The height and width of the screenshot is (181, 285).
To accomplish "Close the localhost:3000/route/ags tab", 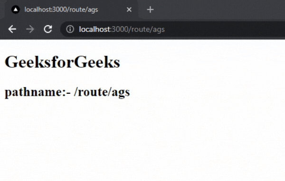I will click(x=129, y=10).
